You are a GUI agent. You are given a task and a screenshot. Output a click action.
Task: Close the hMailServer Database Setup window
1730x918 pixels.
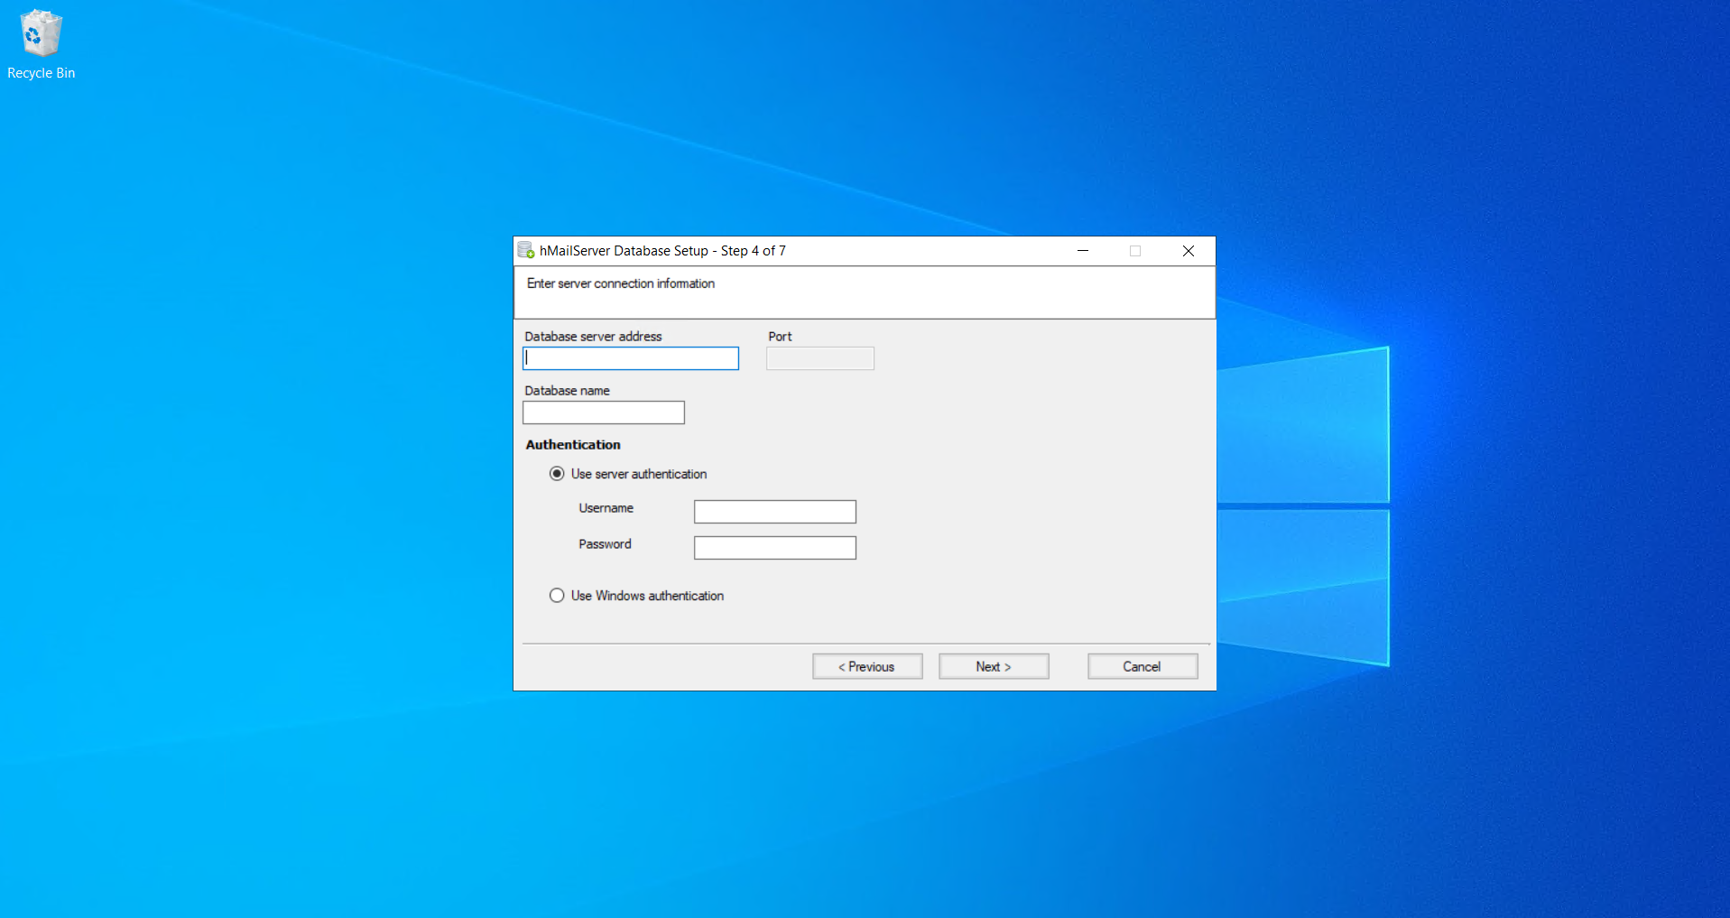(1189, 251)
